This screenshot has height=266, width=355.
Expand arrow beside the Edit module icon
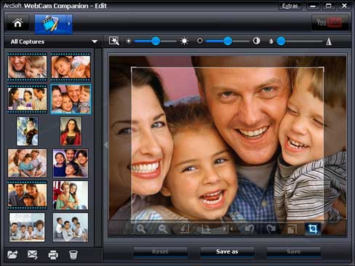tap(69, 23)
